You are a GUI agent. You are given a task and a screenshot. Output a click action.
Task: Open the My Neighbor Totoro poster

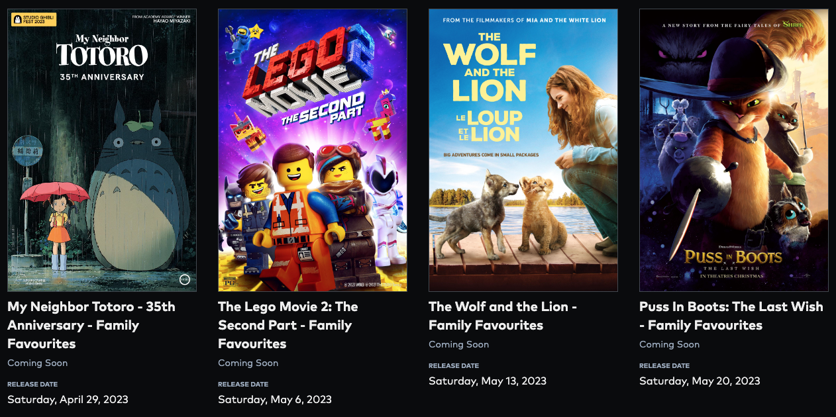coord(102,150)
